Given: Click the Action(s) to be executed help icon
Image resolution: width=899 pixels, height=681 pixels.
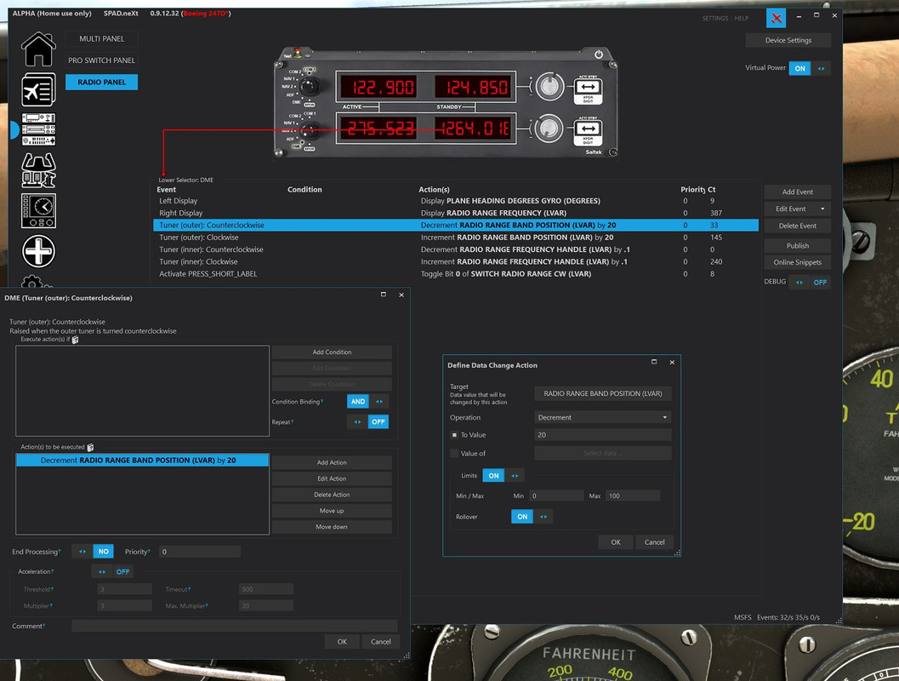Looking at the screenshot, I should (90, 448).
